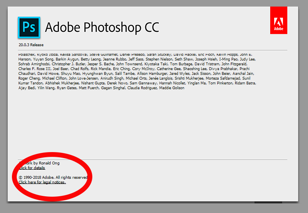
Task: Click the name 'Jesper S. Bache'
Action: (x=101, y=64)
